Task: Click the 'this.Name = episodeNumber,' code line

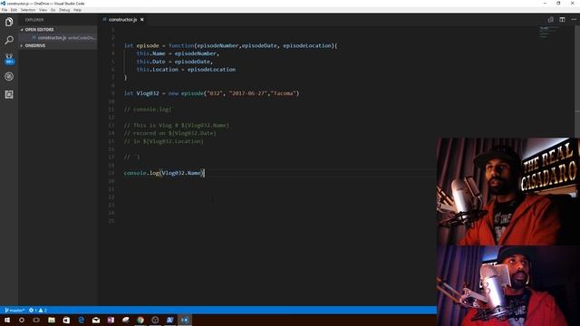Action: pos(178,53)
